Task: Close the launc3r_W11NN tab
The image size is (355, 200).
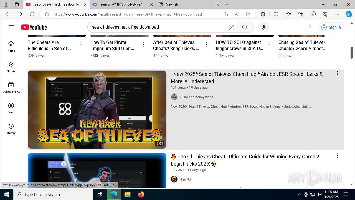Action: [151, 4]
